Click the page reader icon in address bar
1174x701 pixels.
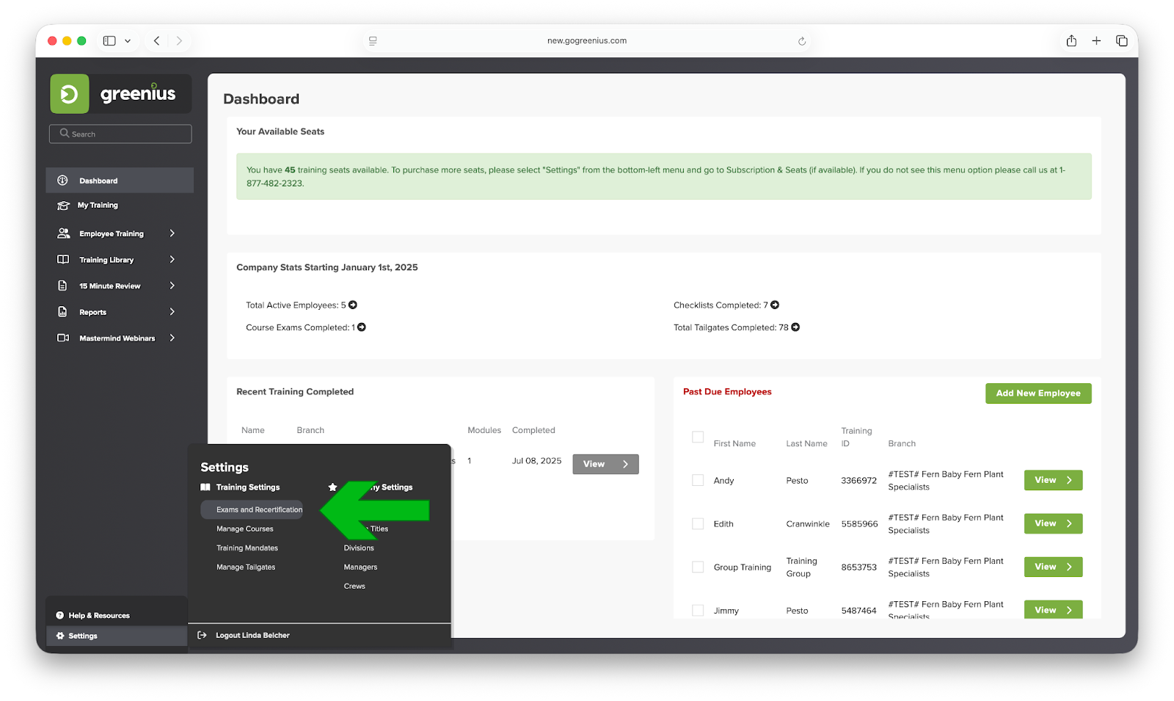pos(373,41)
